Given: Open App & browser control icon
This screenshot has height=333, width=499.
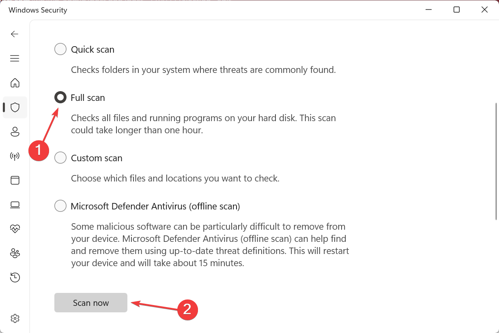Looking at the screenshot, I should pos(15,180).
